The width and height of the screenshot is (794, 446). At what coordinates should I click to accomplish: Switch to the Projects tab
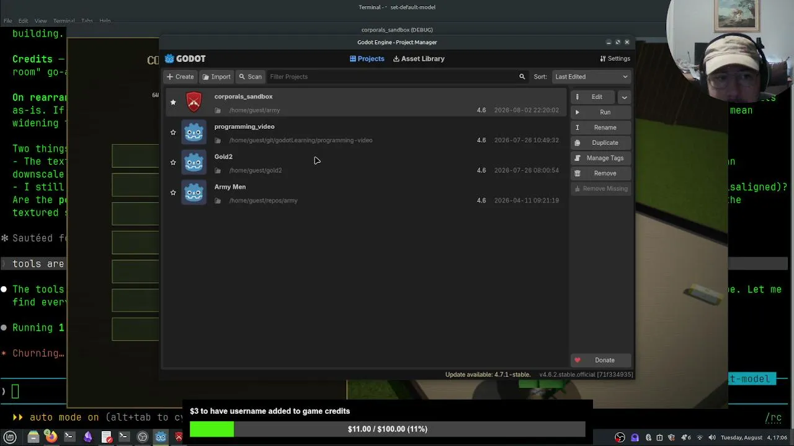[x=367, y=59]
